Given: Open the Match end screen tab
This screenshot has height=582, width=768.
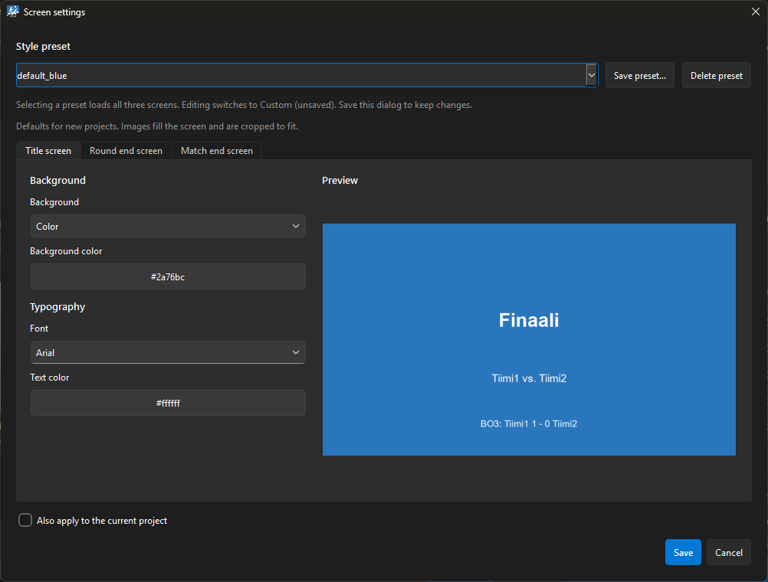Looking at the screenshot, I should 216,151.
